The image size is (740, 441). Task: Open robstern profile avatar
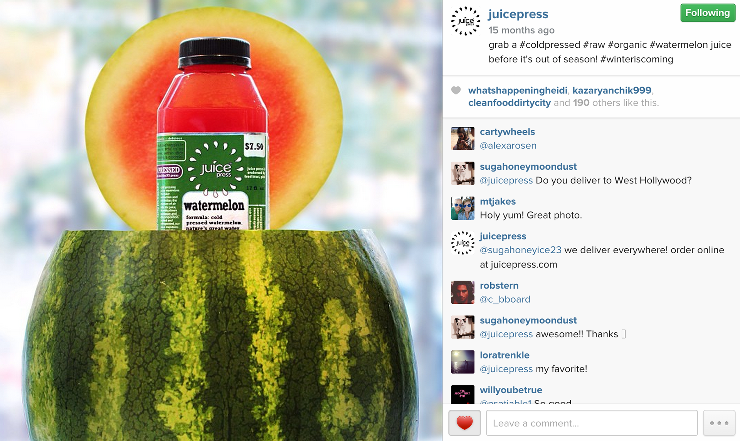462,292
